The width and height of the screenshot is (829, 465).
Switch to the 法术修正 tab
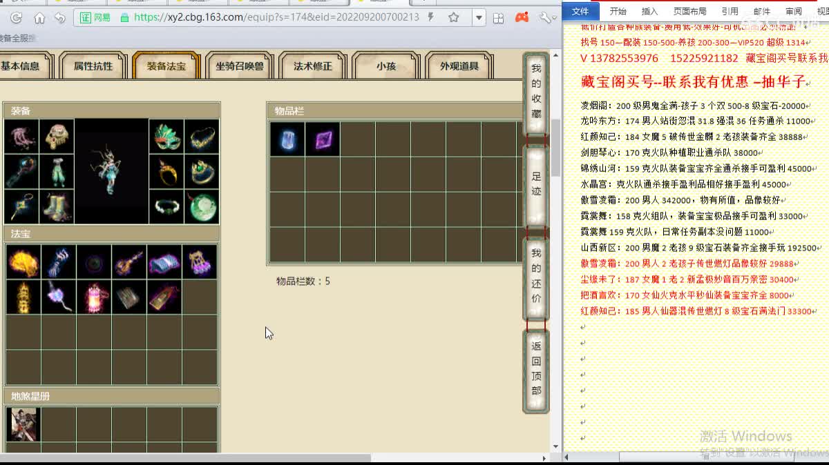tap(313, 66)
